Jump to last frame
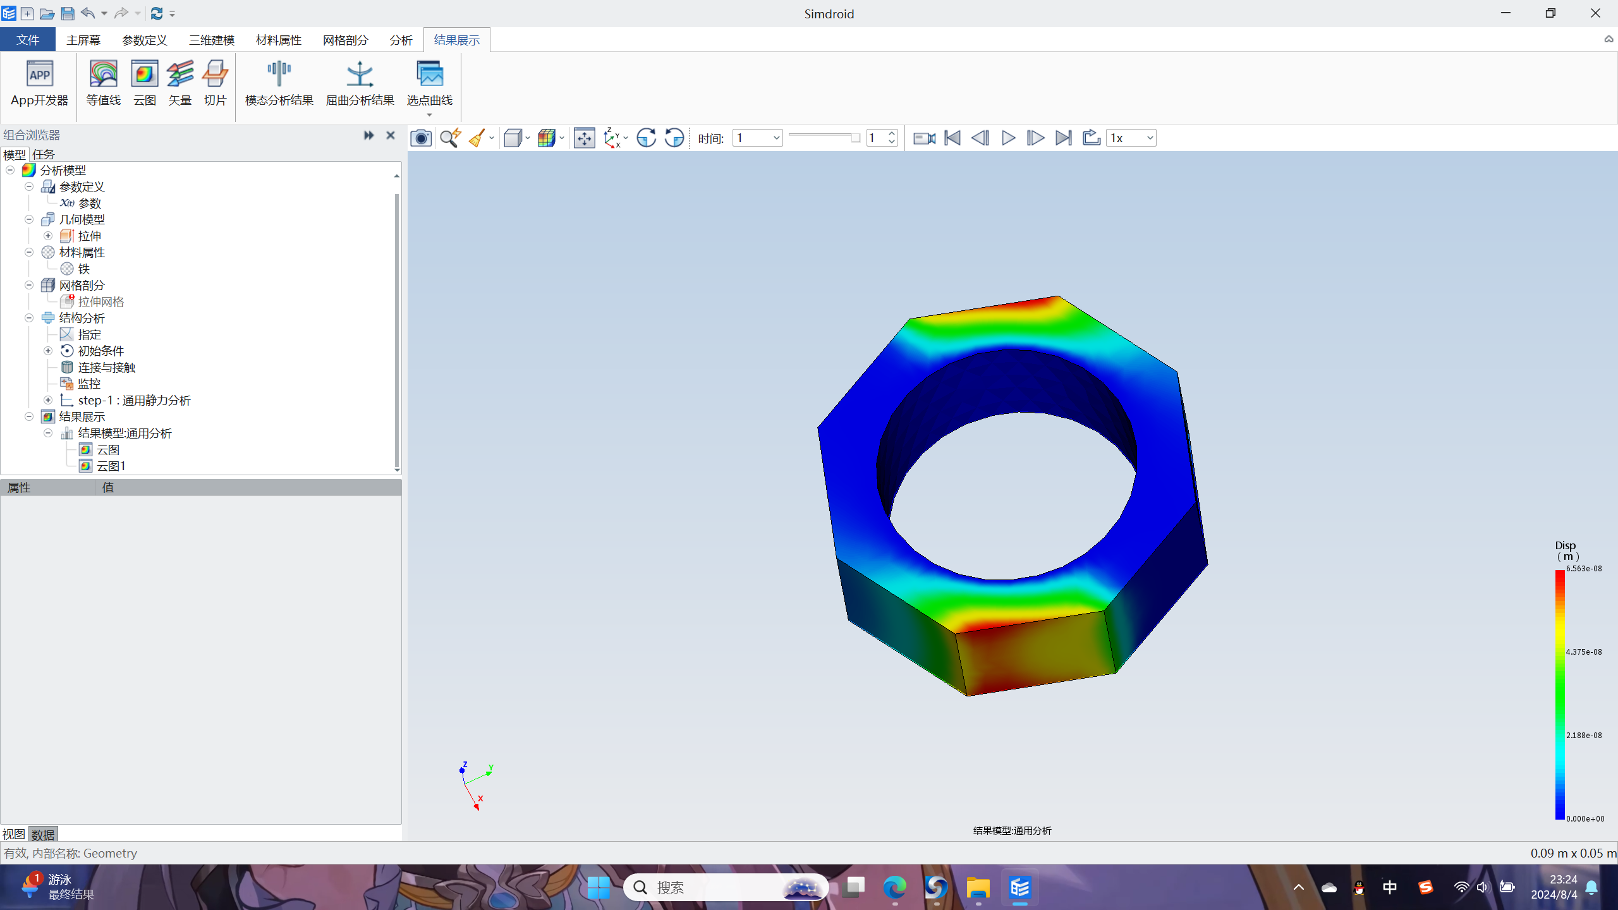Image resolution: width=1618 pixels, height=910 pixels. click(x=1064, y=138)
